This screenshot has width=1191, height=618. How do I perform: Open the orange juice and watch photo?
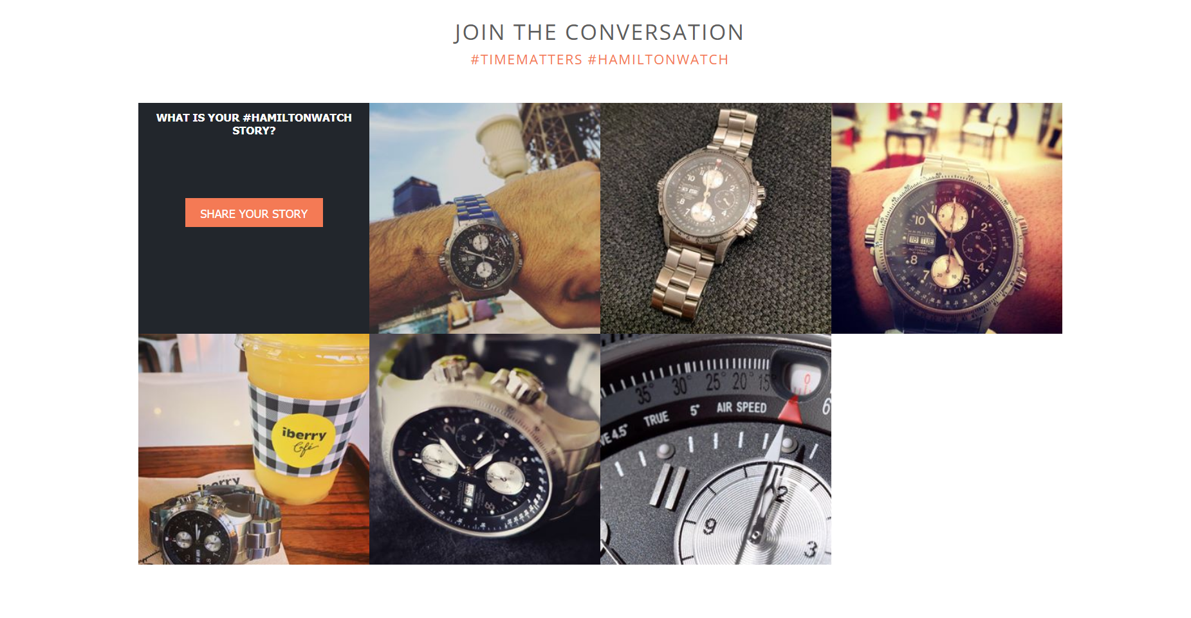254,449
